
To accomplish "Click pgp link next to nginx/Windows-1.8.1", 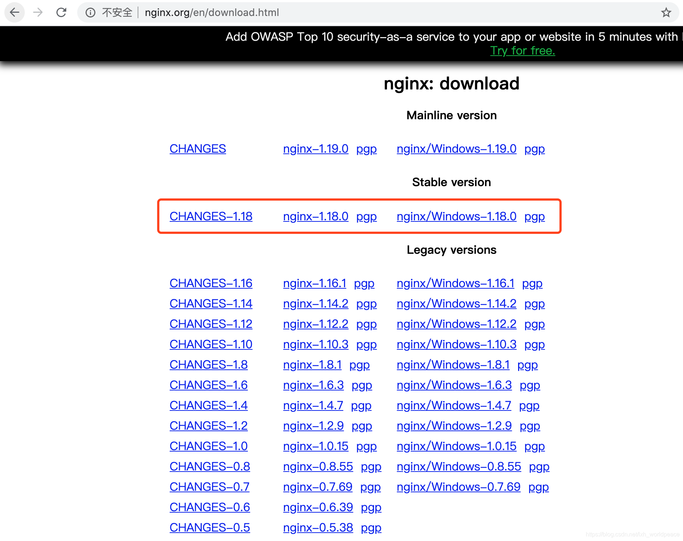I will pyautogui.click(x=528, y=365).
